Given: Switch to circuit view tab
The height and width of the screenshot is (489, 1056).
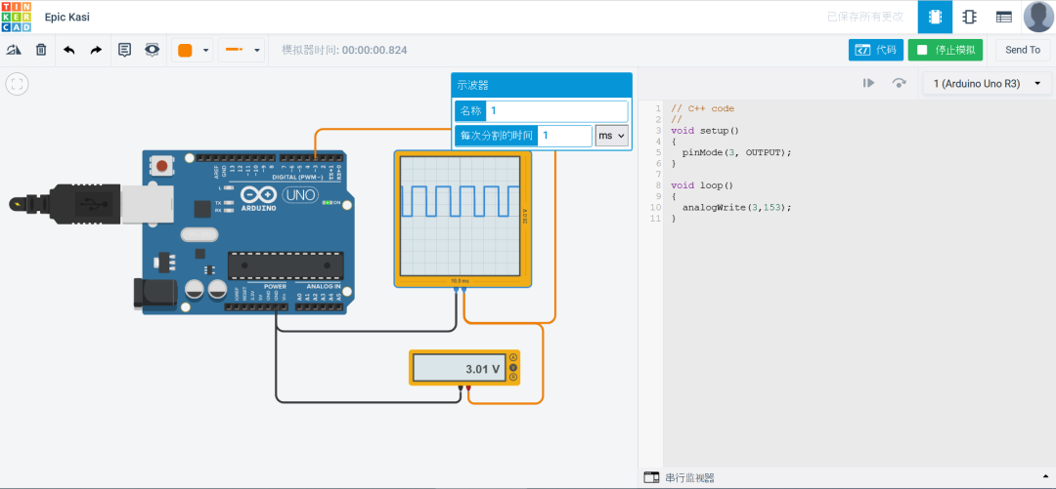Looking at the screenshot, I should (x=935, y=17).
